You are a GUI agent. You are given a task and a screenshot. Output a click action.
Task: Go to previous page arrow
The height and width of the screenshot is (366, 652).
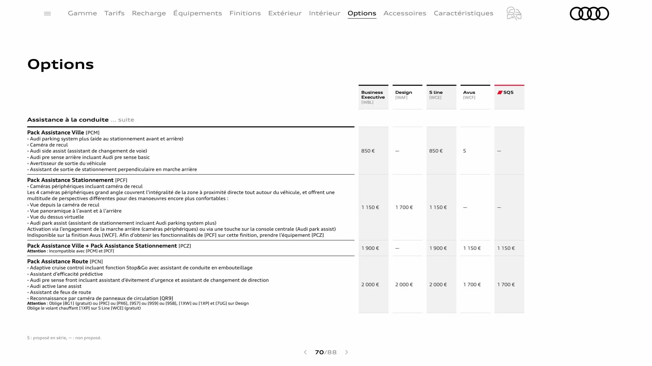click(x=305, y=352)
